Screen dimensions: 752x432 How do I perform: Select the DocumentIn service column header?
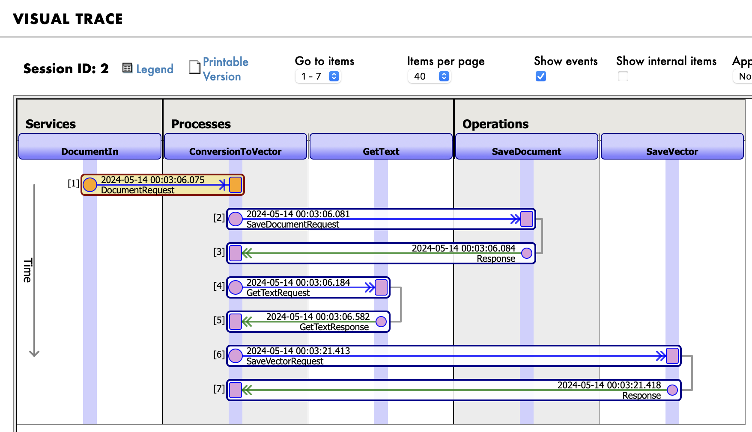pos(90,147)
